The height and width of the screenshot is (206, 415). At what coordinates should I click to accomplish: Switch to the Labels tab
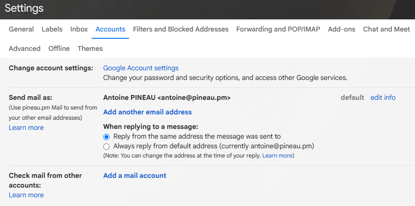(52, 29)
